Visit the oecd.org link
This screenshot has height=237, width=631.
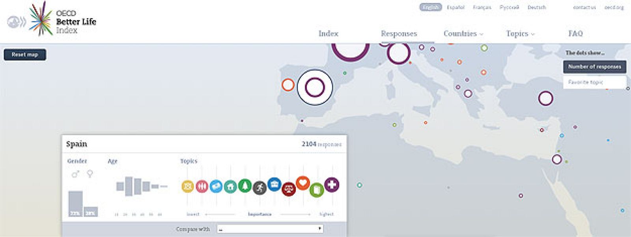coord(614,7)
